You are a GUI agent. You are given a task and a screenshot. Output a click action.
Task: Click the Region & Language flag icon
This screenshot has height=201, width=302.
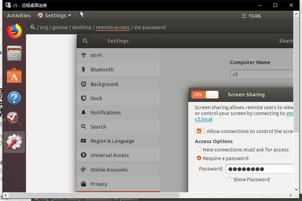pyautogui.click(x=84, y=141)
